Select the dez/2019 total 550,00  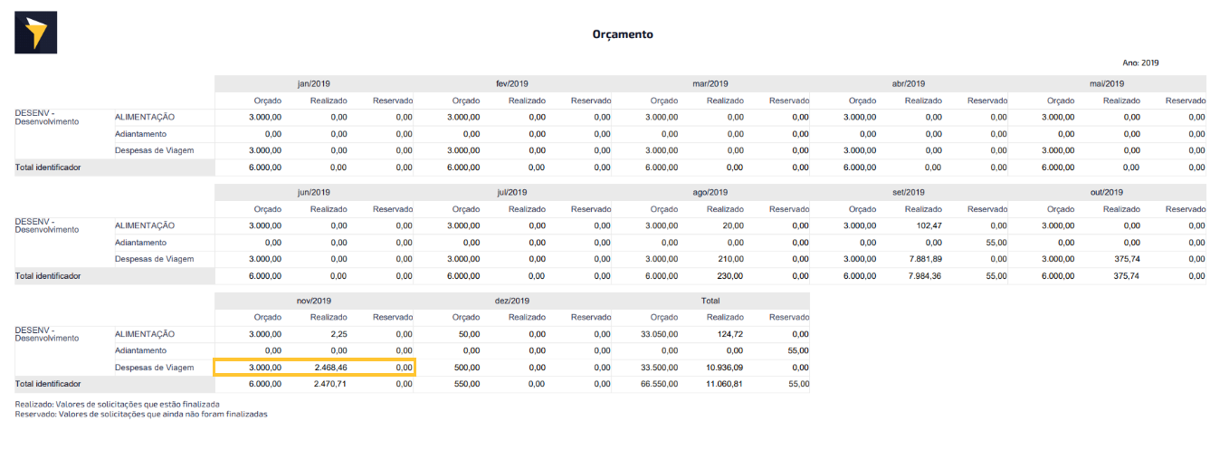pos(467,384)
